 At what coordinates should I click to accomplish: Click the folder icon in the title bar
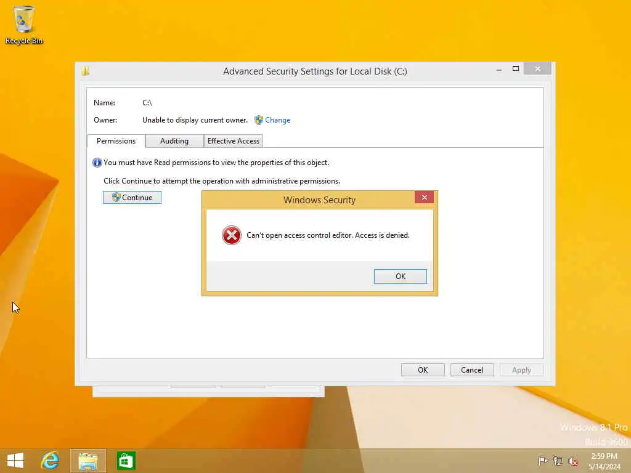point(85,71)
